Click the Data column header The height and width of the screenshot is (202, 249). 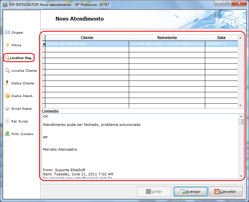221,38
